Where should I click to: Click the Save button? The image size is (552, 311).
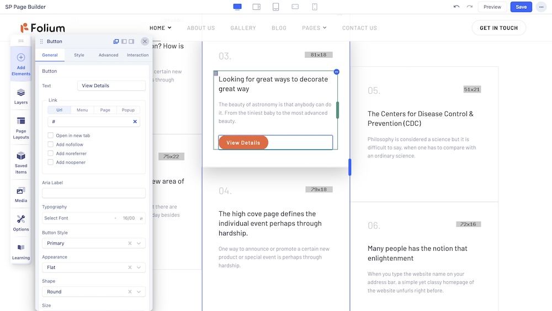click(521, 7)
